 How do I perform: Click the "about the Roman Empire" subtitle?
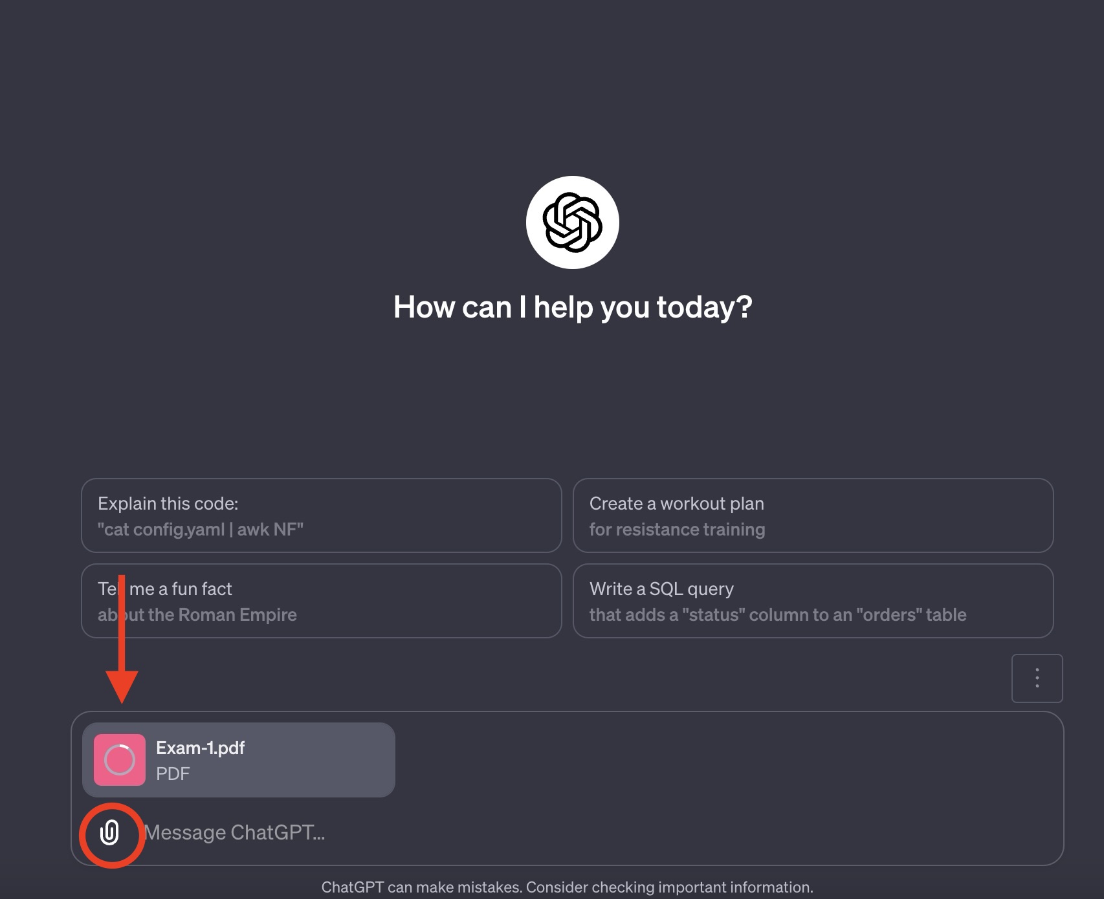click(x=197, y=614)
